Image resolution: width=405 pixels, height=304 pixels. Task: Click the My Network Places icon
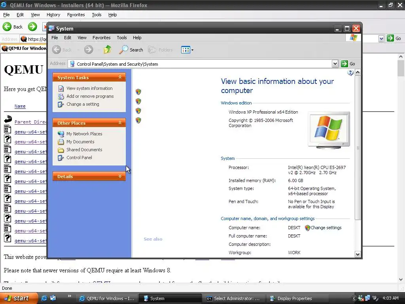61,134
